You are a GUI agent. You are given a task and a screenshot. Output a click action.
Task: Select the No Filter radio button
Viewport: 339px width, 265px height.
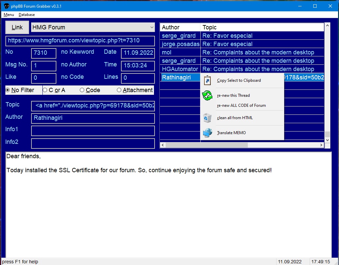(8, 90)
